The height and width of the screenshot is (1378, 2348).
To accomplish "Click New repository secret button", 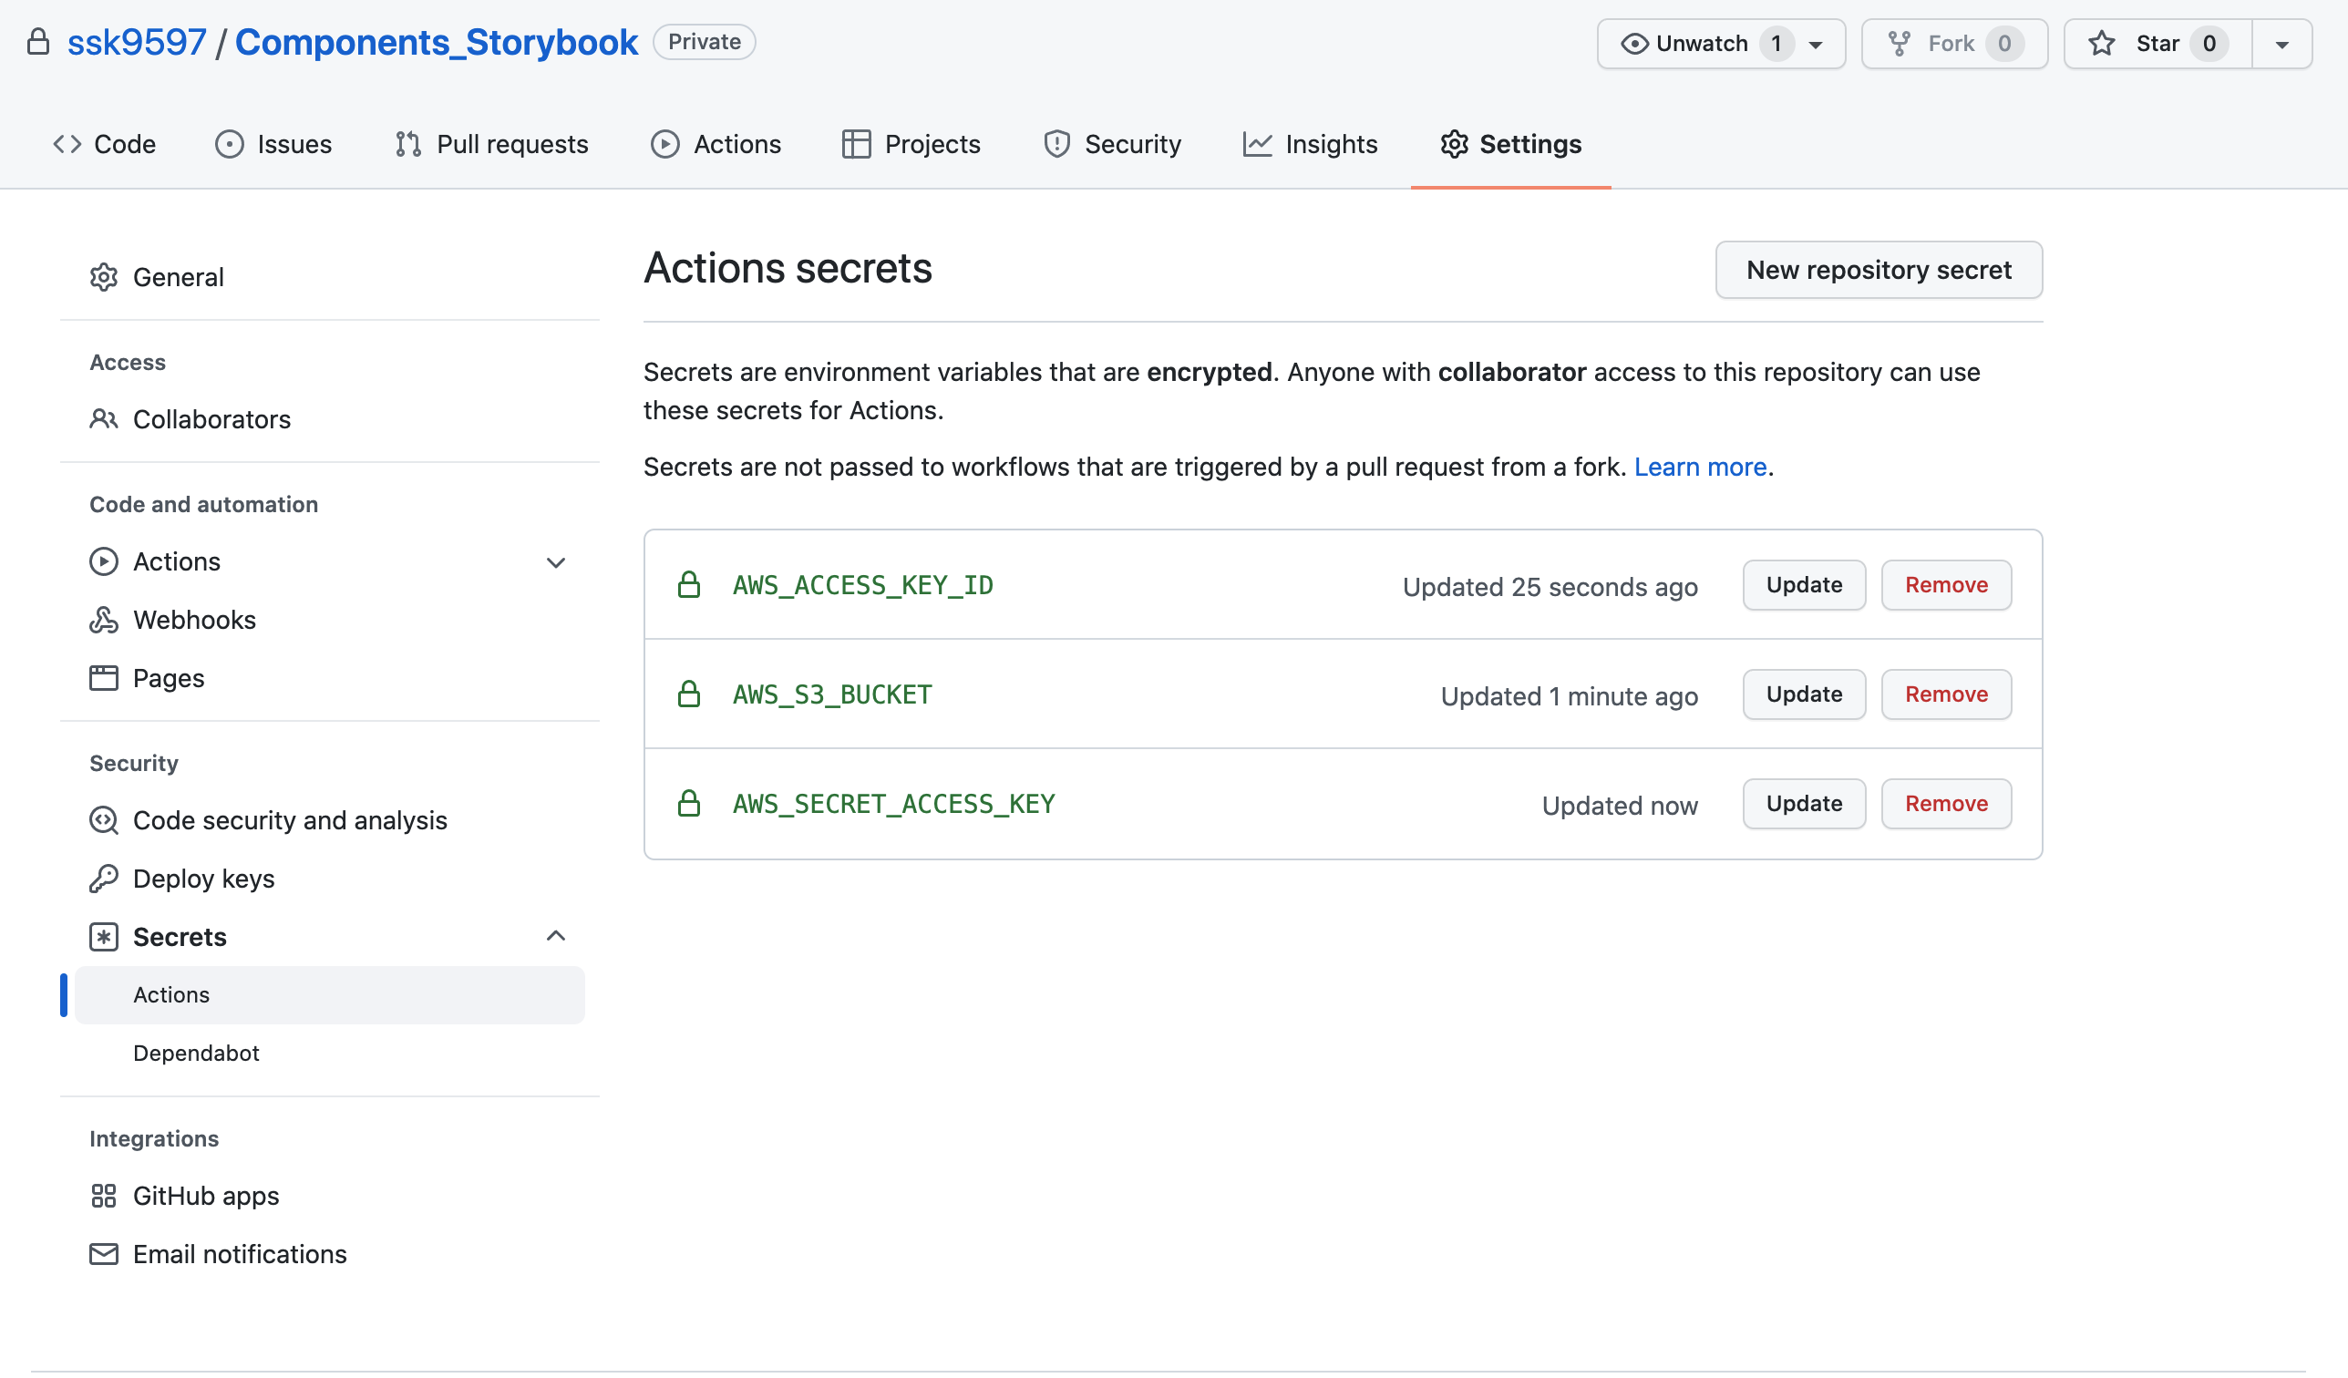I will 1878,270.
